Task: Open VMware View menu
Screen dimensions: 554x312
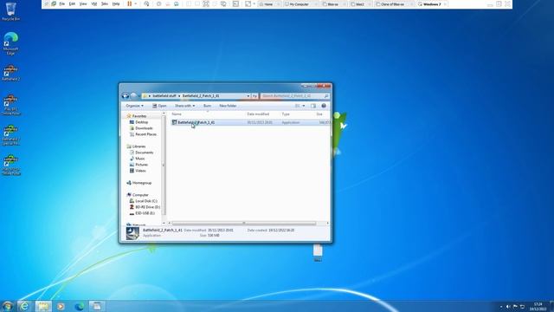Action: pos(83,3)
